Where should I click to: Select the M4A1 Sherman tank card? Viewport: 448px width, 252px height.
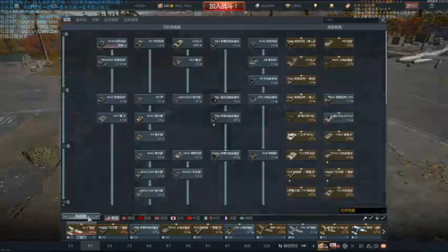point(150,118)
